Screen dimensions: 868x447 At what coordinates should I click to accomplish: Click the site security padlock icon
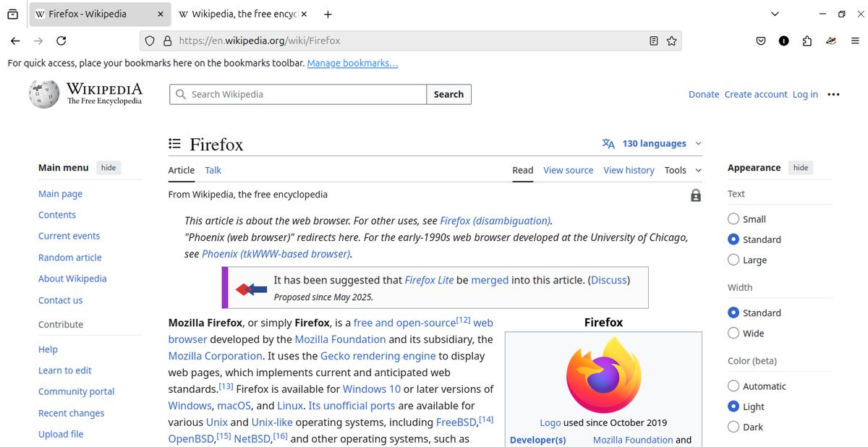167,41
